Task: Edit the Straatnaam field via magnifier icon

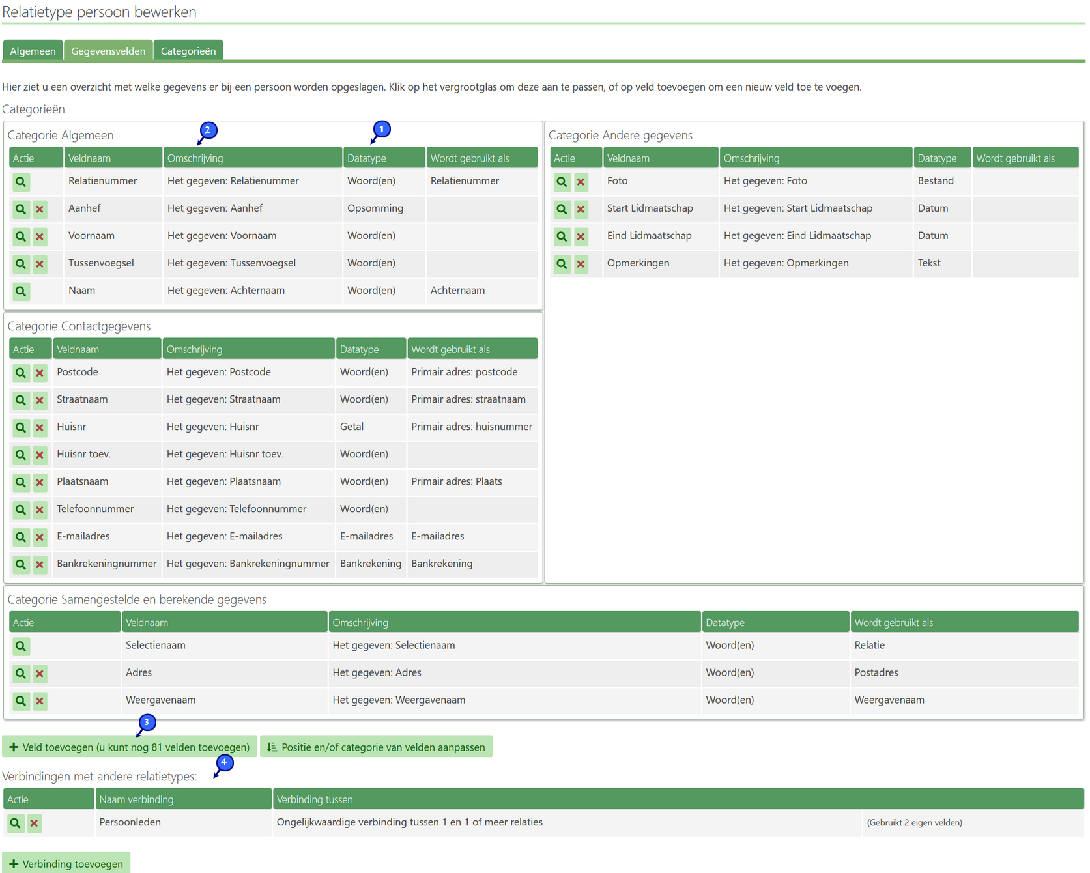Action: click(21, 400)
